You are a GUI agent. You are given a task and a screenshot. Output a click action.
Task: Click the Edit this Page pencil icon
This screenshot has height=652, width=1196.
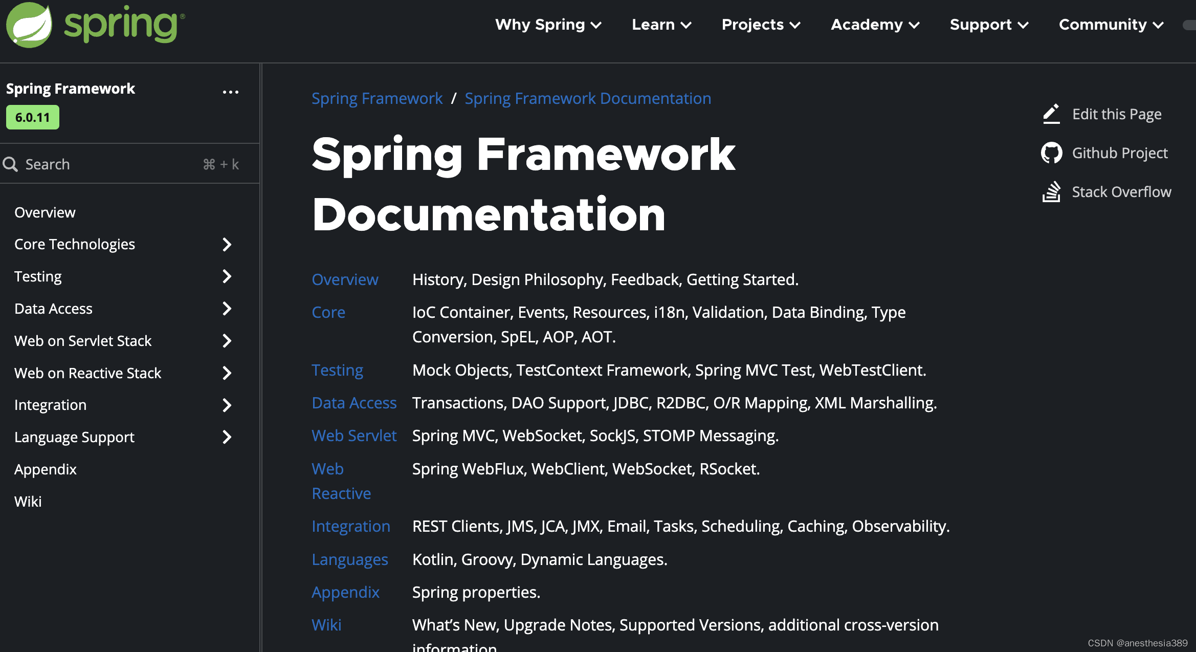click(x=1051, y=114)
